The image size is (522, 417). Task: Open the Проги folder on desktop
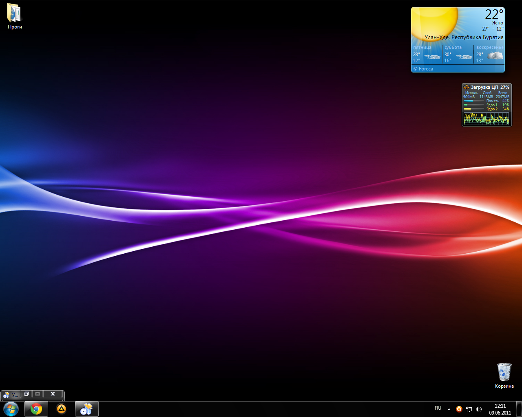tap(14, 15)
